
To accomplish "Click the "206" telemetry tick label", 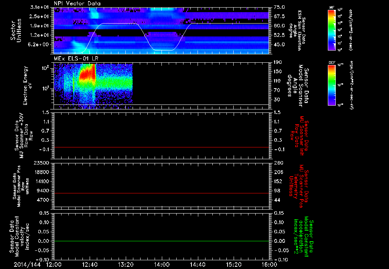I will point(278,172).
